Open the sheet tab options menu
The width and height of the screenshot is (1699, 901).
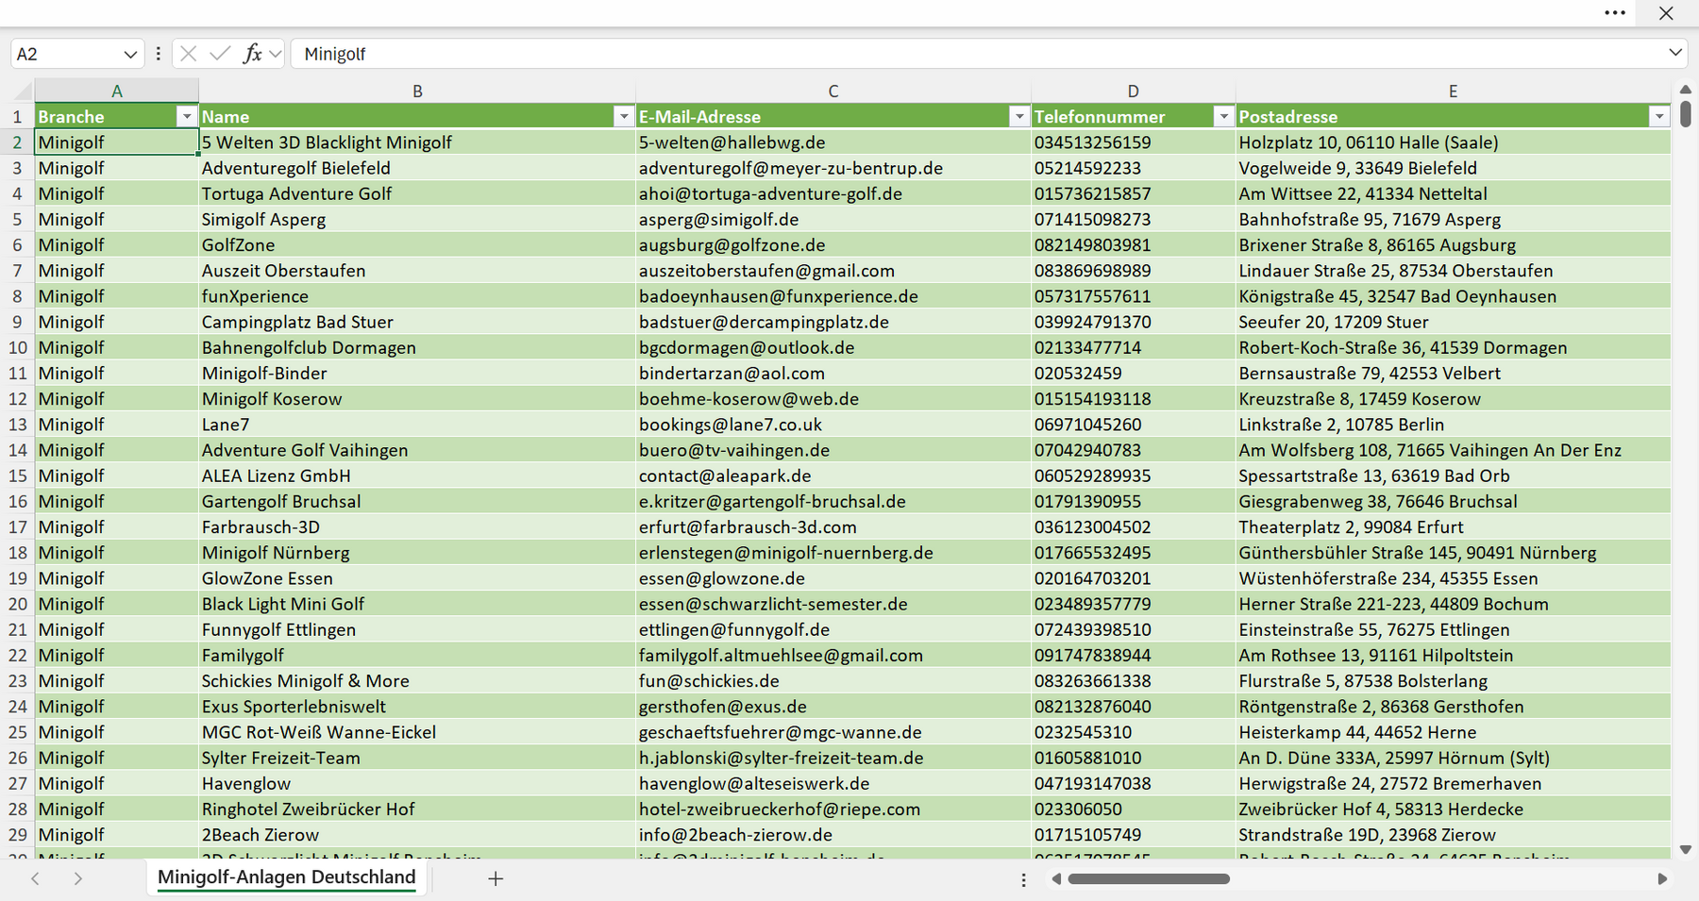(1024, 879)
